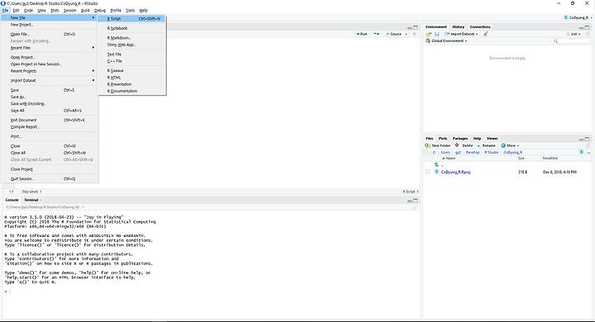The width and height of the screenshot is (595, 322).
Task: Open the Source dropdown arrow
Action: 406,34
